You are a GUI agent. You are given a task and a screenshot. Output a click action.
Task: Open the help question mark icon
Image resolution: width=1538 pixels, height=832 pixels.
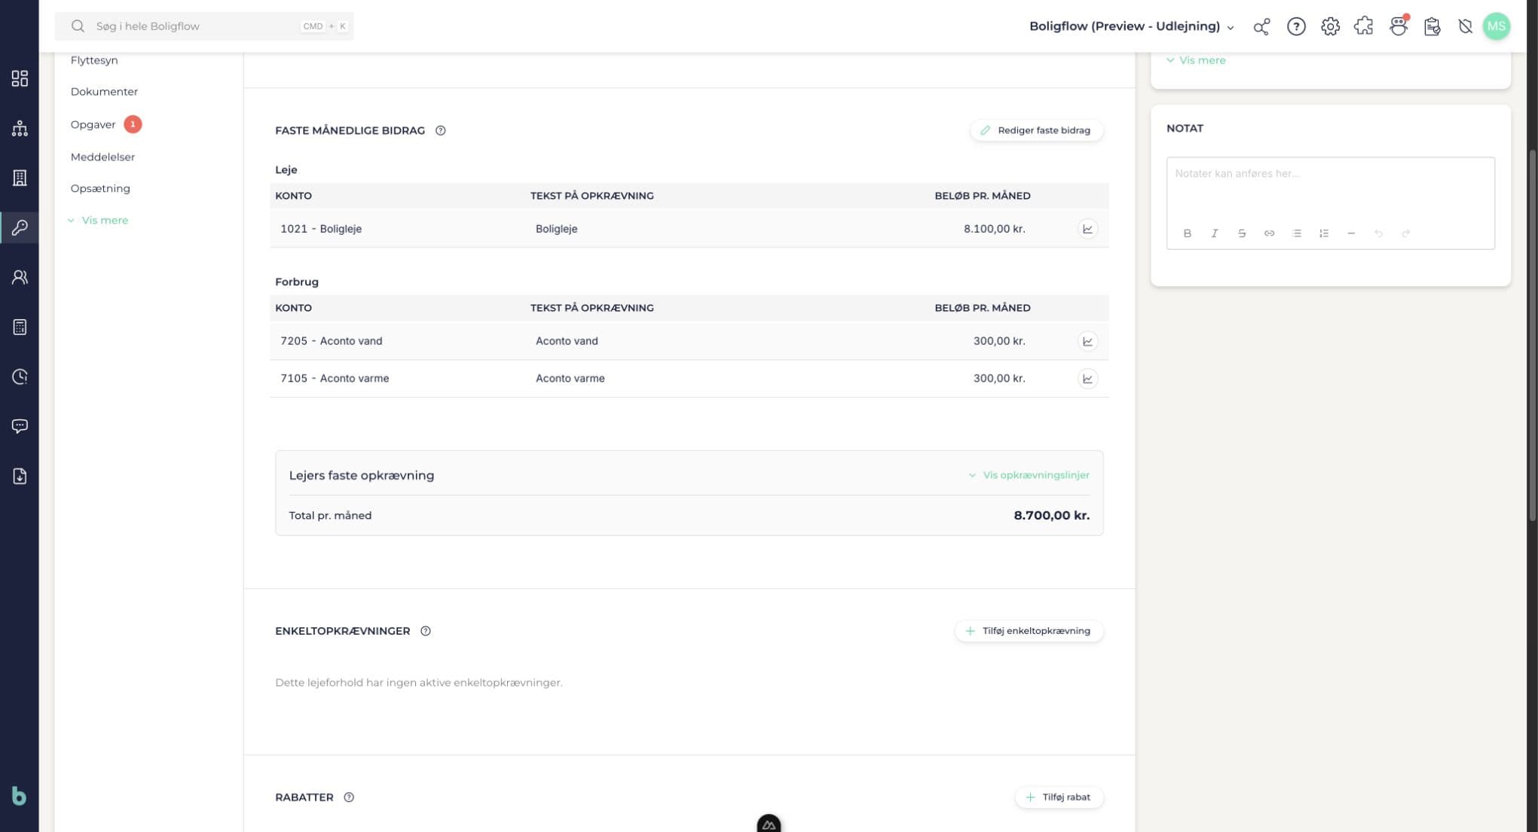[x=1296, y=26]
